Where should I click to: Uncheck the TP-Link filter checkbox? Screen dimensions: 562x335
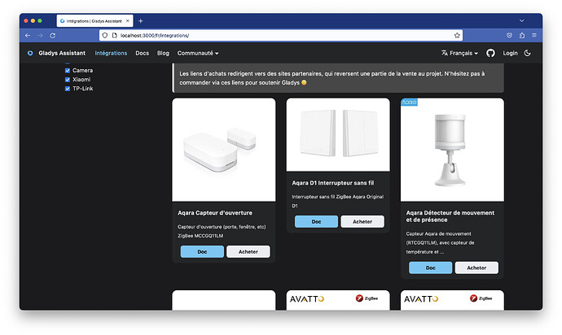coord(68,89)
